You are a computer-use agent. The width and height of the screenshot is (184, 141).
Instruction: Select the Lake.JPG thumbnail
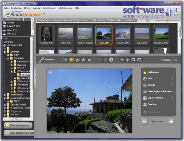pyautogui.click(x=142, y=35)
